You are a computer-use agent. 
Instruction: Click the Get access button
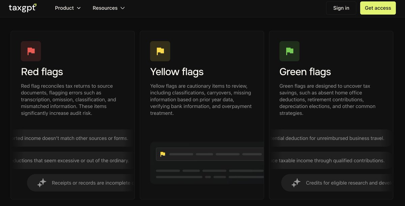tap(378, 8)
